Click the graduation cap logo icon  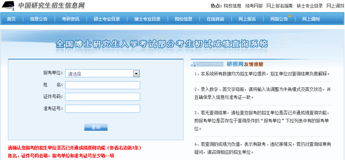(x=9, y=6)
